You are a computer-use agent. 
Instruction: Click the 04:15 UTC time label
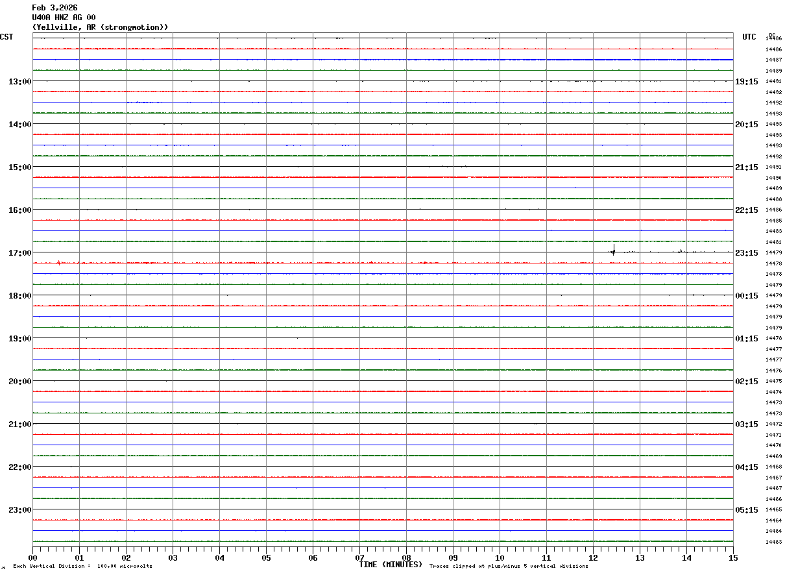coord(747,467)
